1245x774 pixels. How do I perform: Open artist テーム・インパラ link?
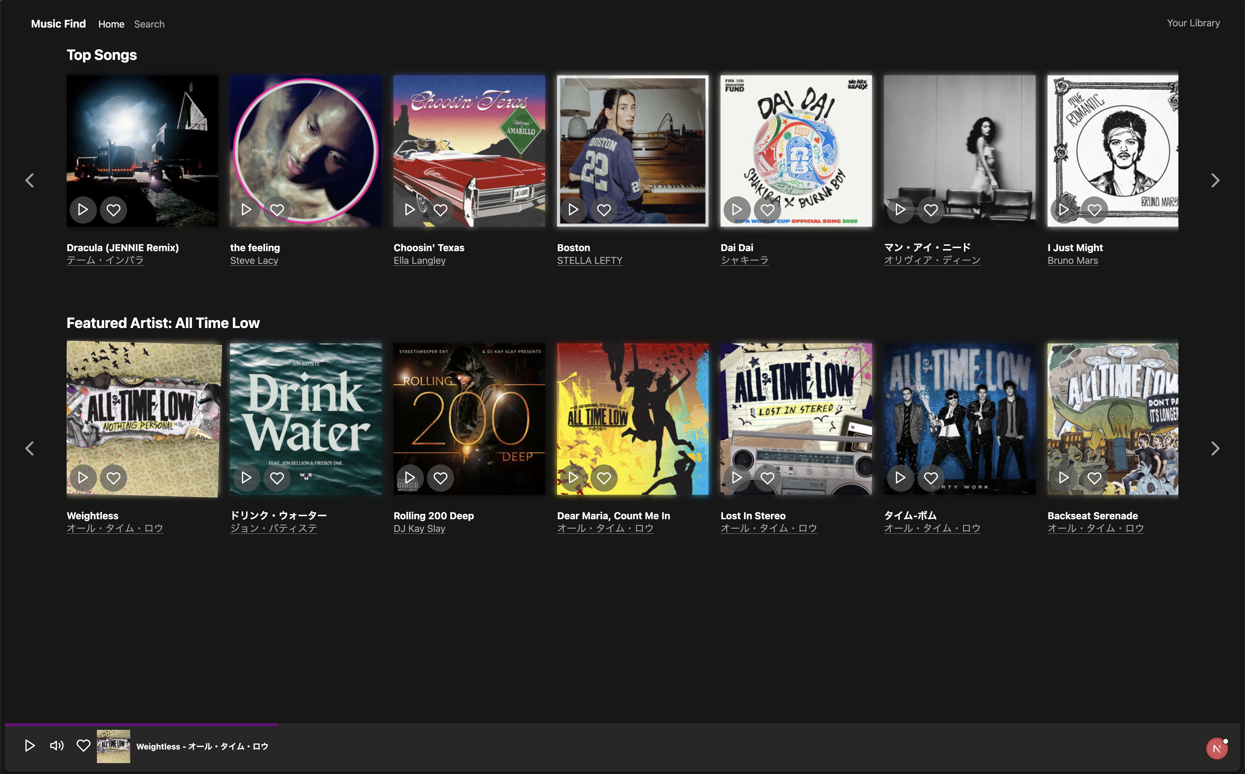pyautogui.click(x=105, y=261)
